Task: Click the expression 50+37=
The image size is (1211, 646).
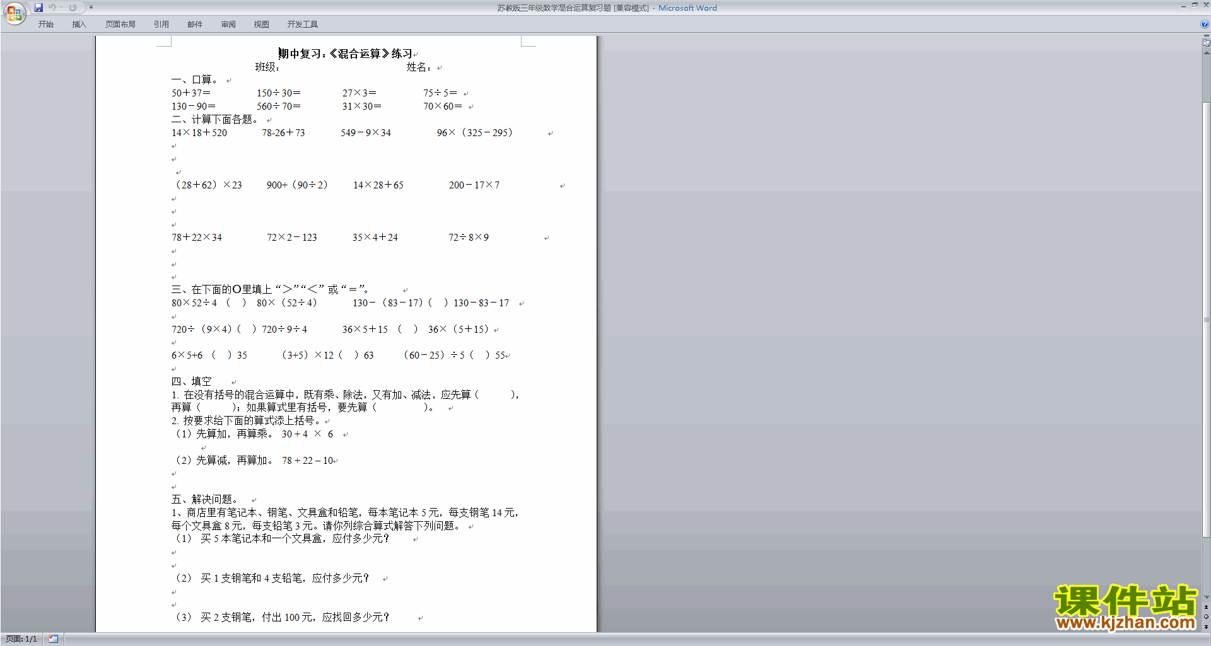Action: (x=191, y=93)
